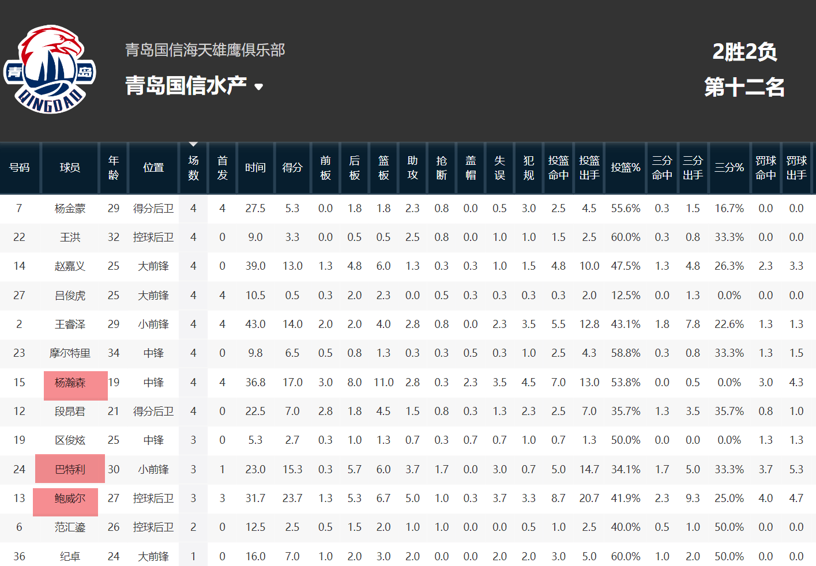Open highlighted player 巴特利 profile

tap(70, 469)
